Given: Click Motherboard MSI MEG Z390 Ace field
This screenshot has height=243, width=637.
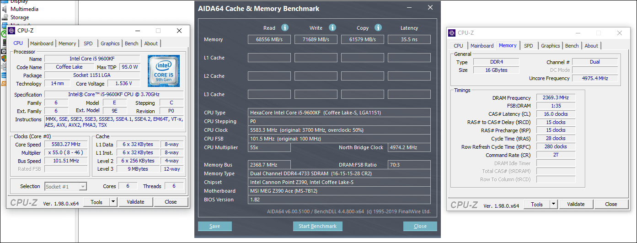Looking at the screenshot, I should click(339, 191).
